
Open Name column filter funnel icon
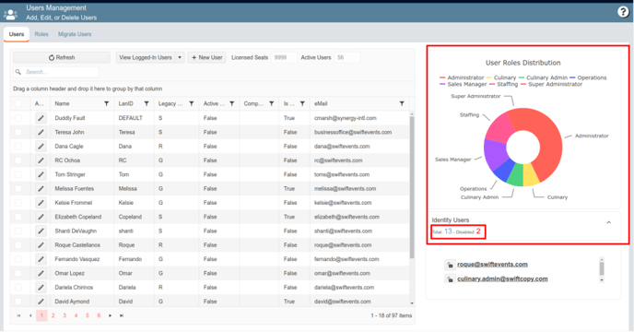pyautogui.click(x=106, y=103)
